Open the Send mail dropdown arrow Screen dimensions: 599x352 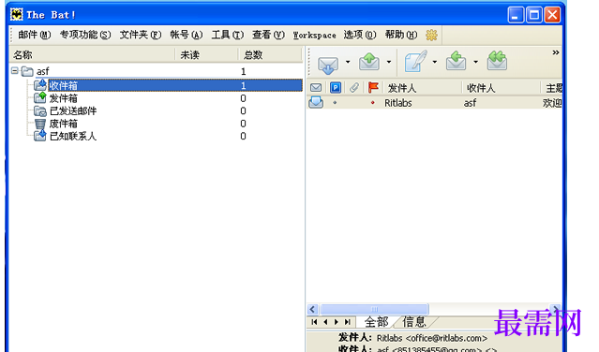[x=389, y=62]
